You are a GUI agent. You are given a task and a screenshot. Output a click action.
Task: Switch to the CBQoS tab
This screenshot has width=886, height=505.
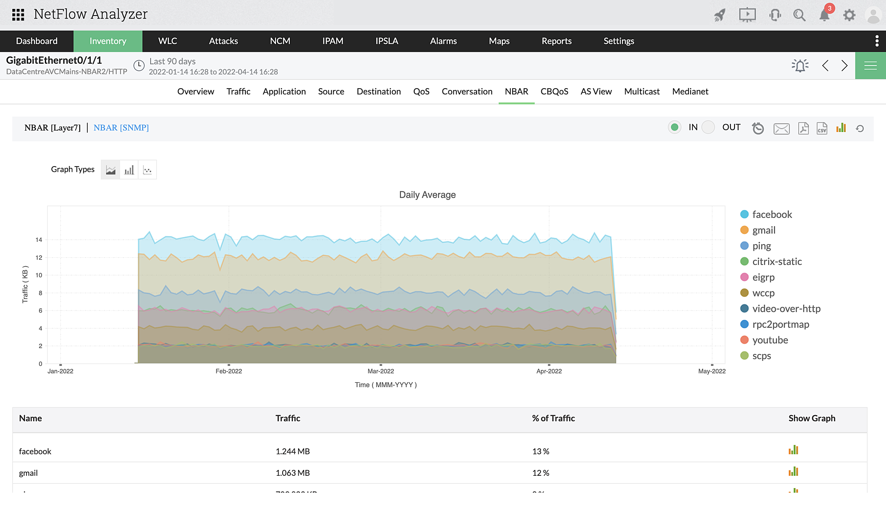(x=554, y=91)
